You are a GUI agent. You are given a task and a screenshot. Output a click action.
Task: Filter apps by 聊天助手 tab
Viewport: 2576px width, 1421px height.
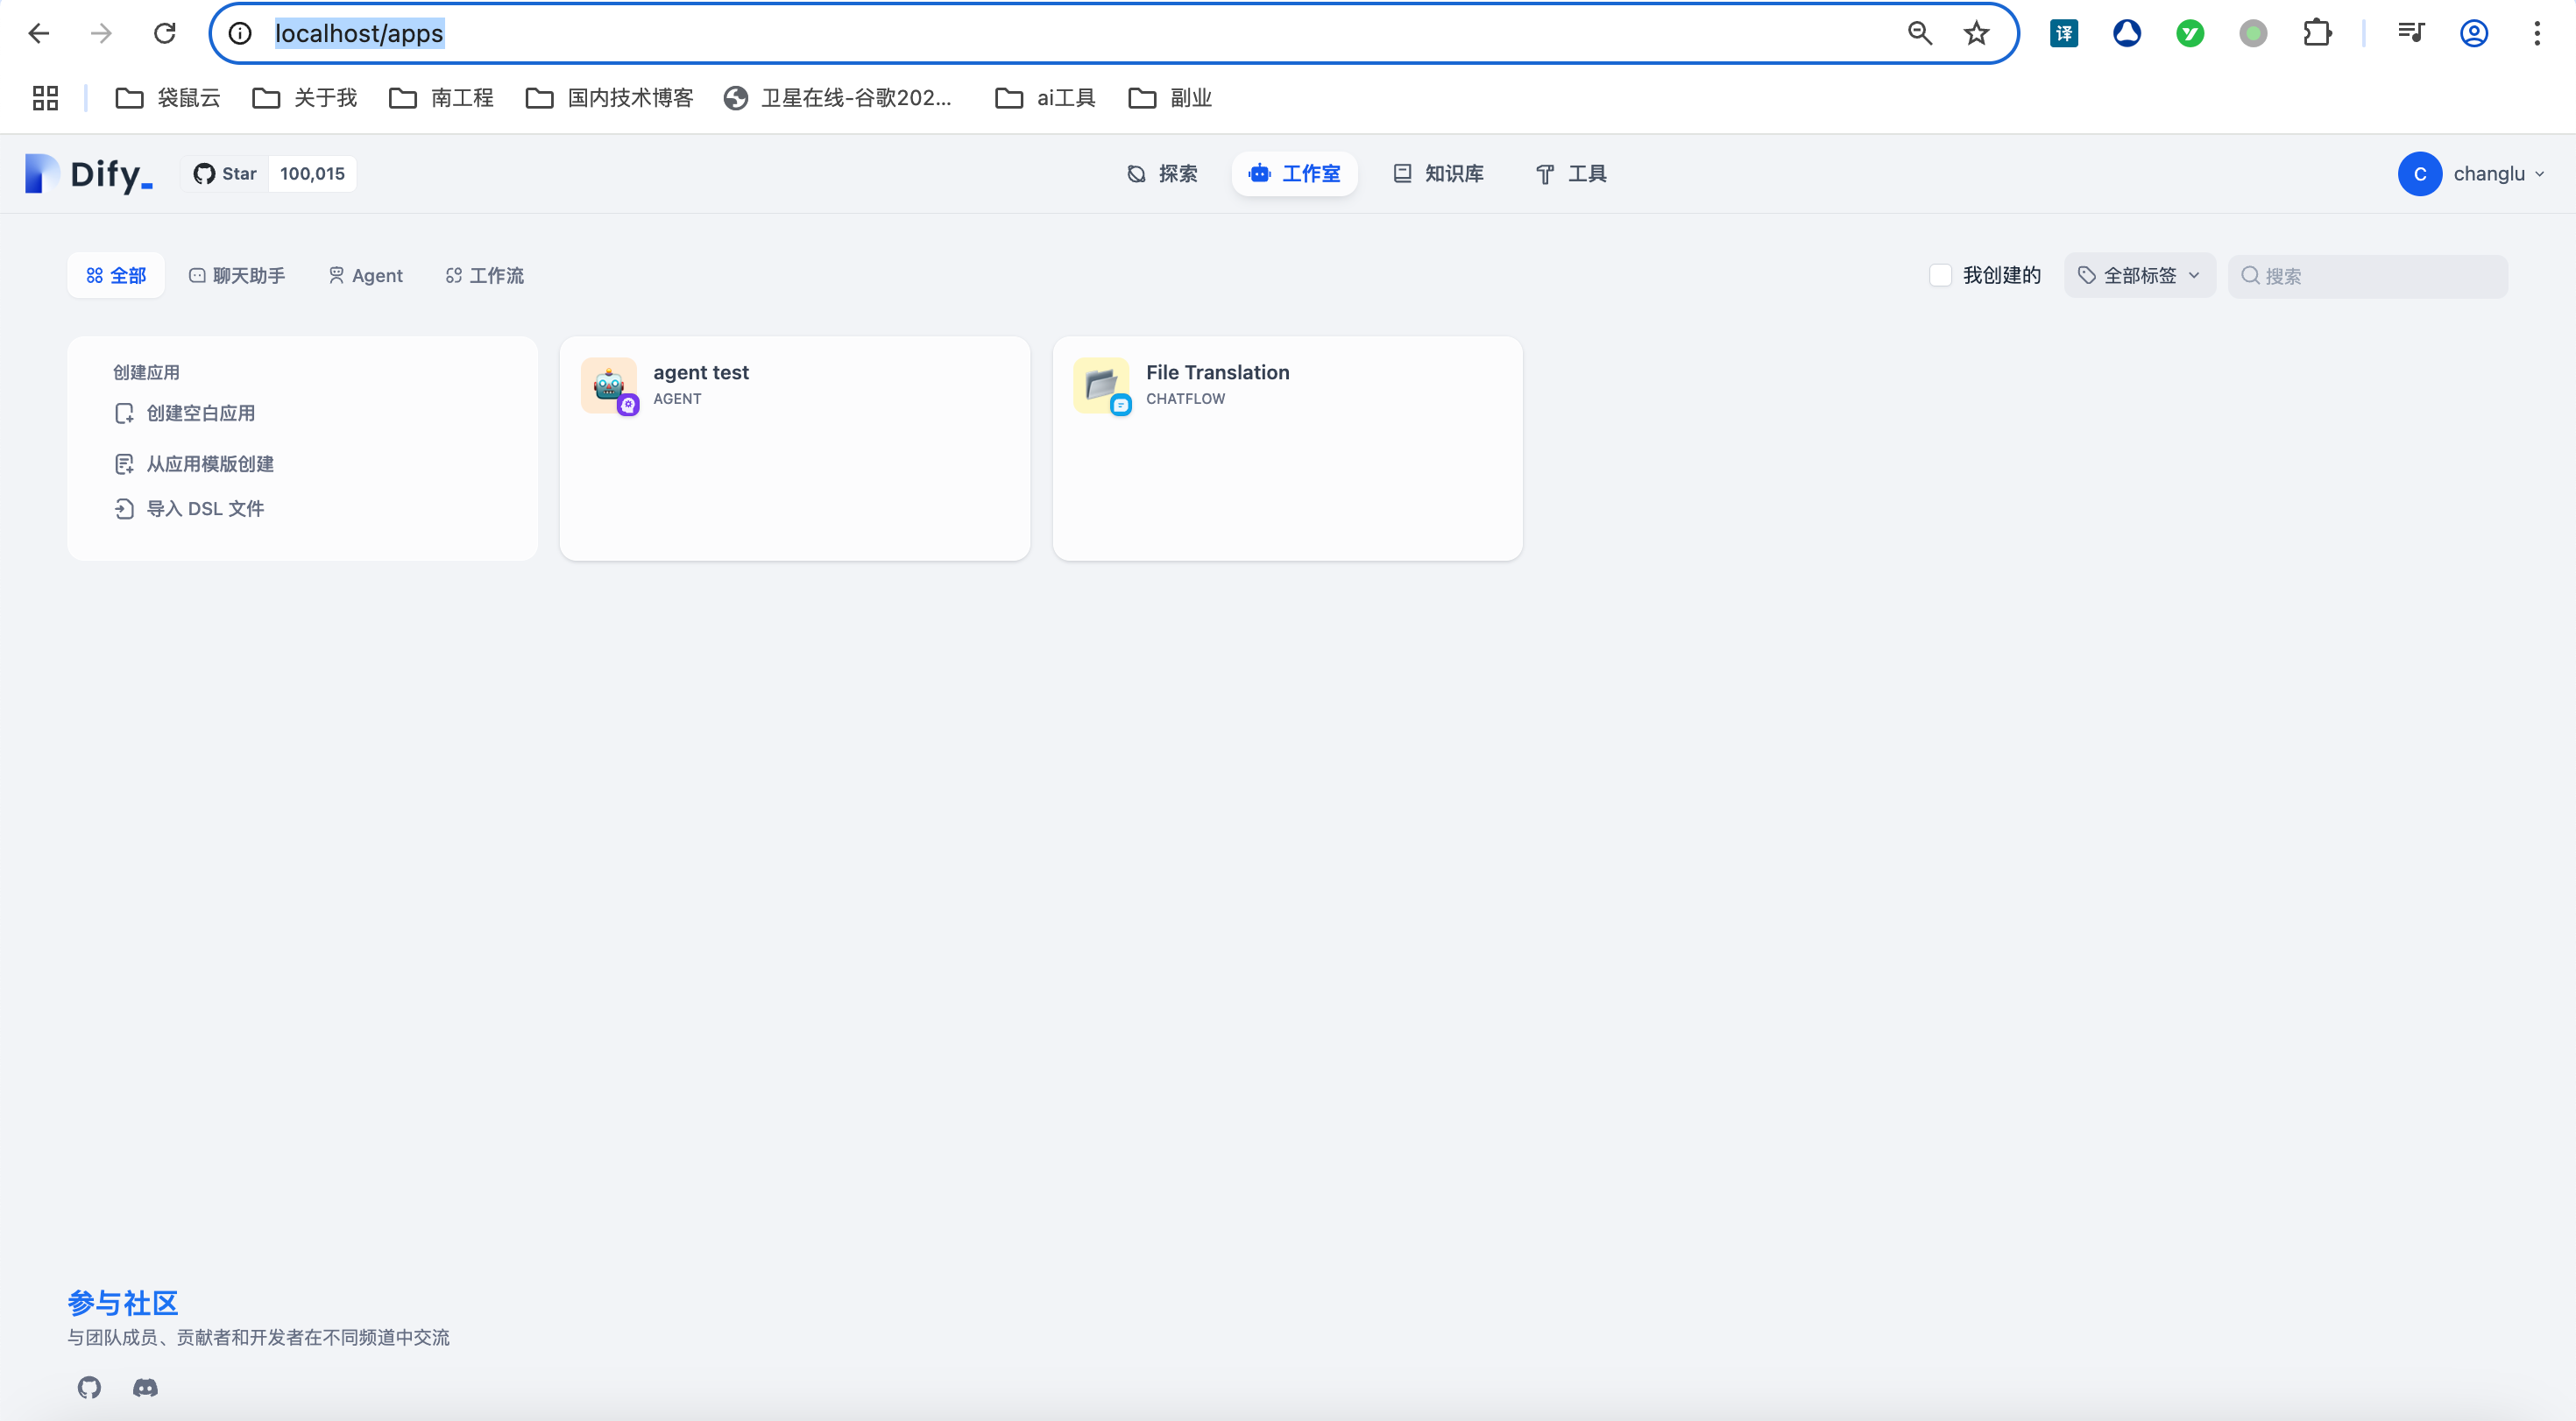[x=237, y=275]
